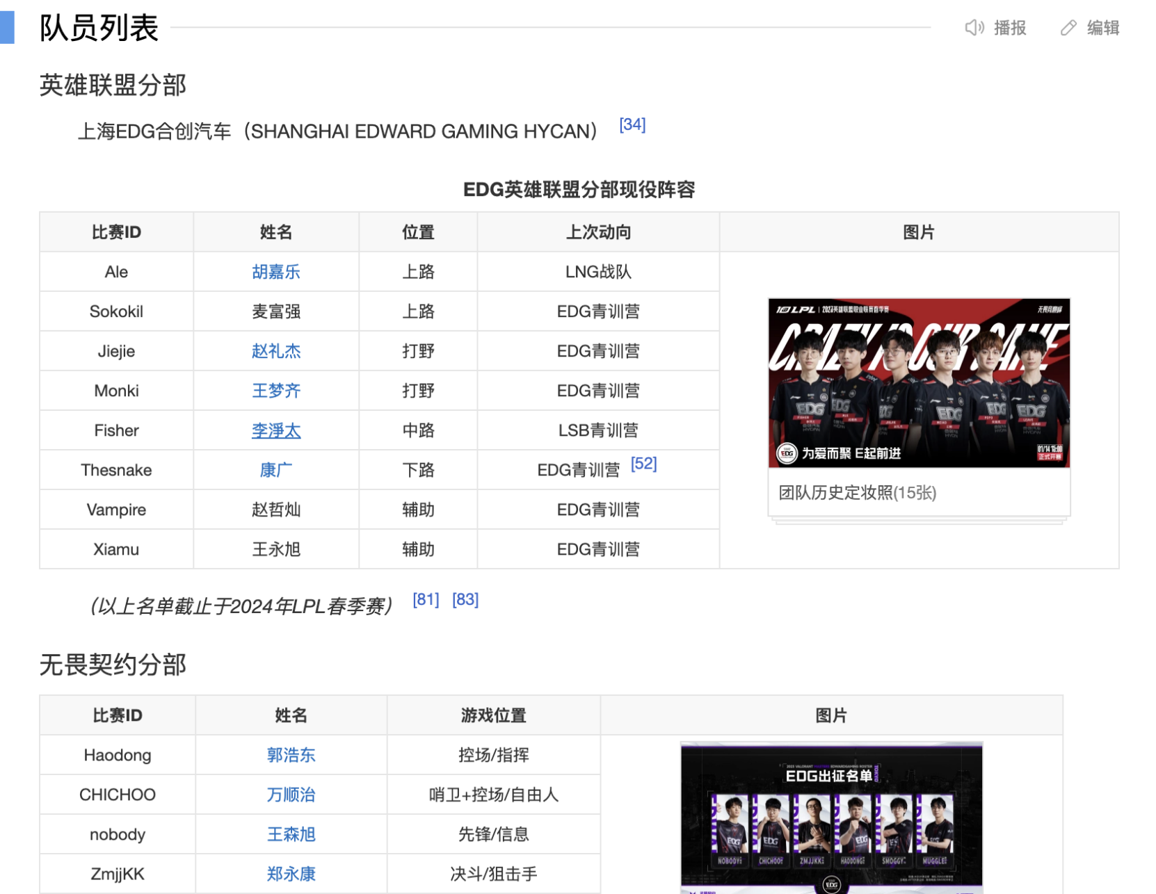Viewport: 1156px width, 894px height.
Task: Open 万顺治 player link
Action: click(x=291, y=795)
